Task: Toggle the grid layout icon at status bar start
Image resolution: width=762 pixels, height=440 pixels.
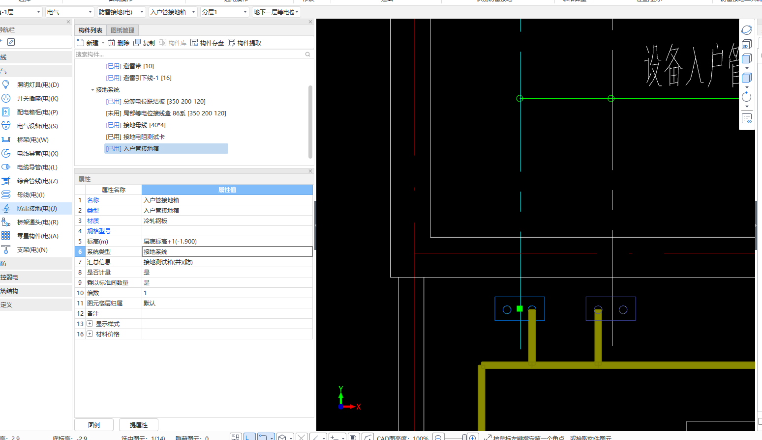Action: [235, 437]
